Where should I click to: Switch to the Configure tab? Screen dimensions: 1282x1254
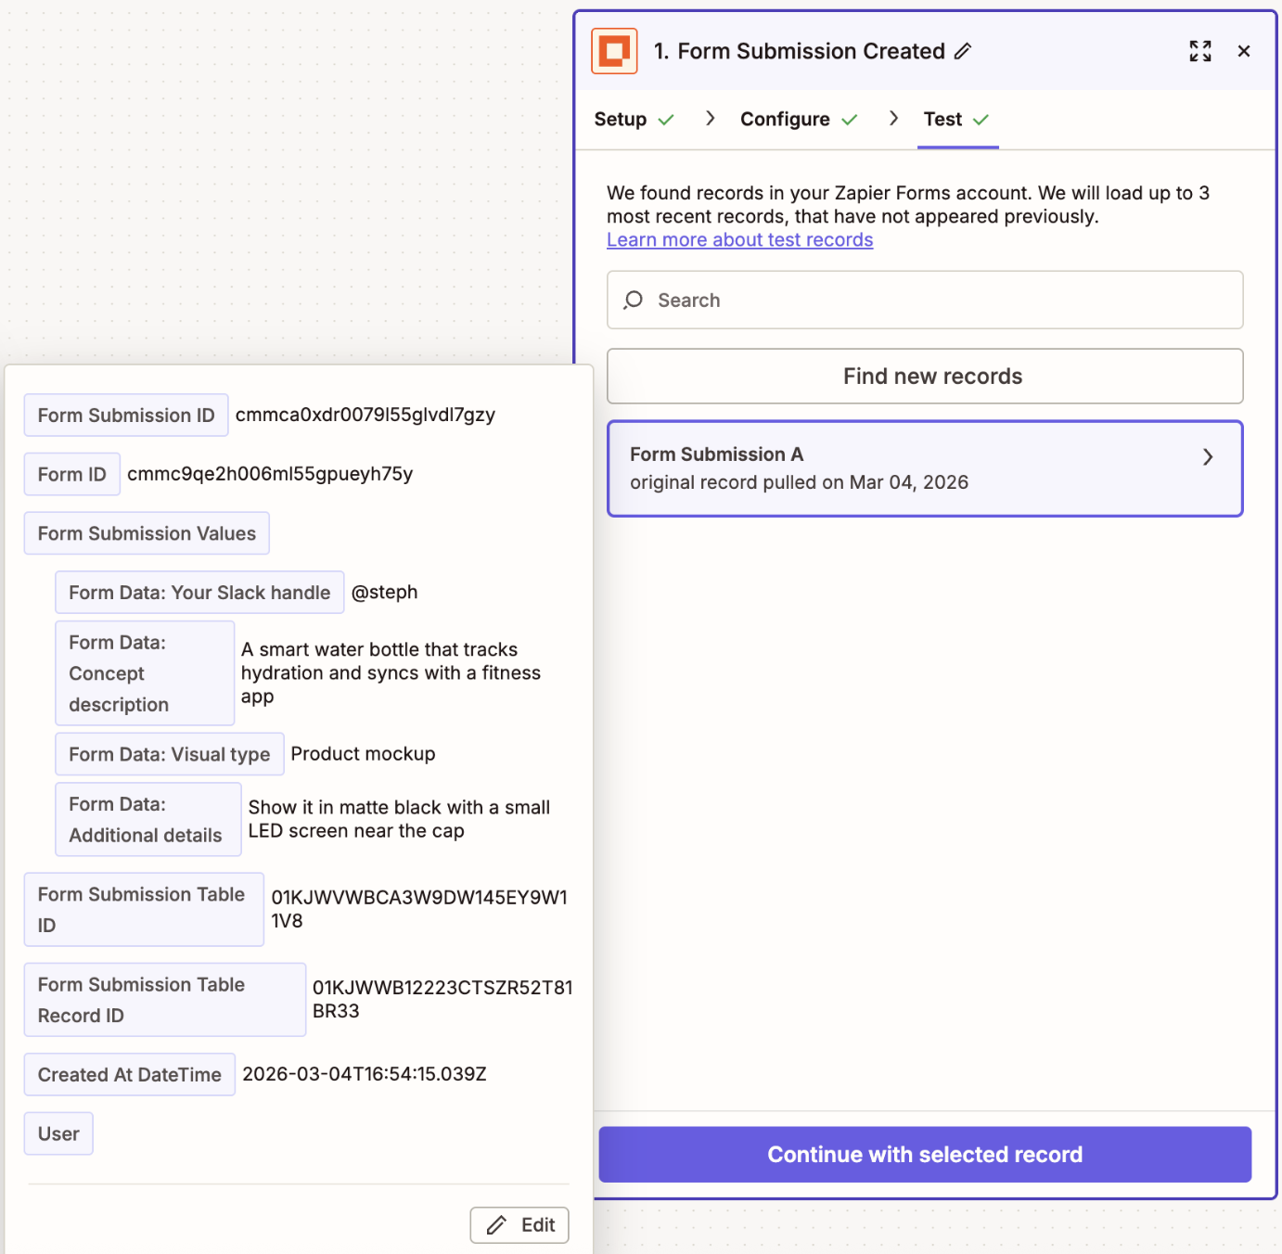point(785,119)
